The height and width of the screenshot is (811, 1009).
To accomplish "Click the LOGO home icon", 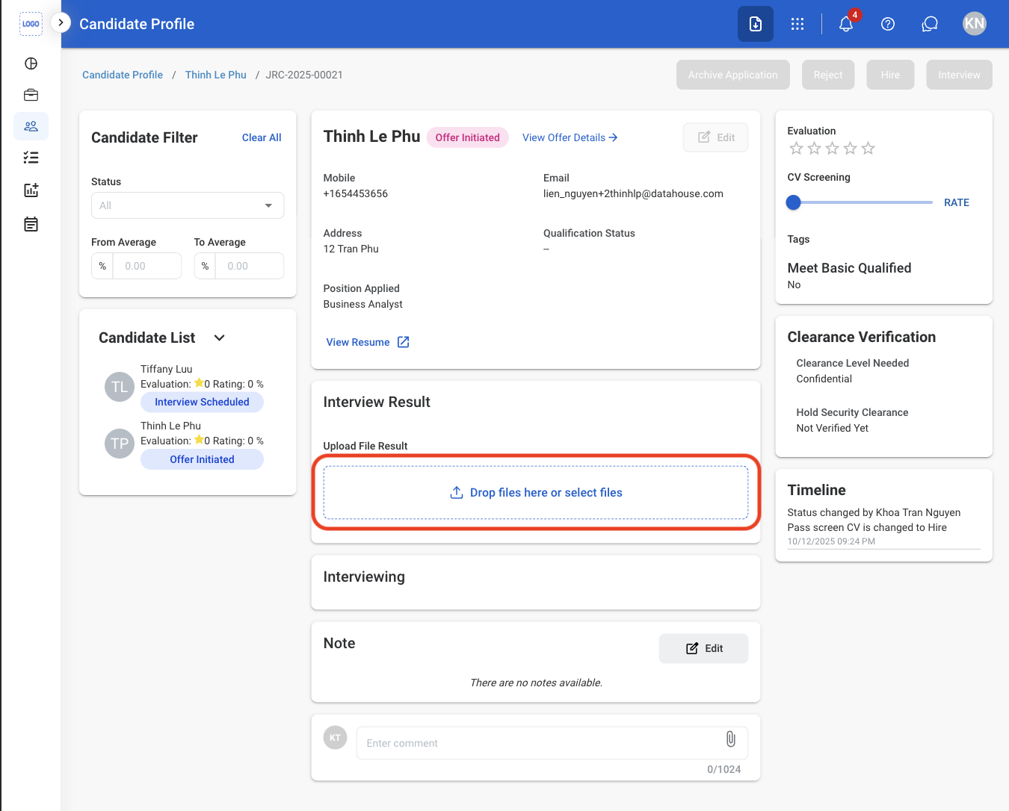I will pyautogui.click(x=31, y=24).
